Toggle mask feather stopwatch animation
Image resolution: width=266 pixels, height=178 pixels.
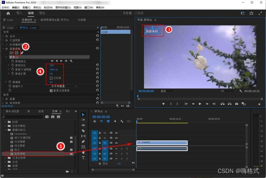(13, 65)
